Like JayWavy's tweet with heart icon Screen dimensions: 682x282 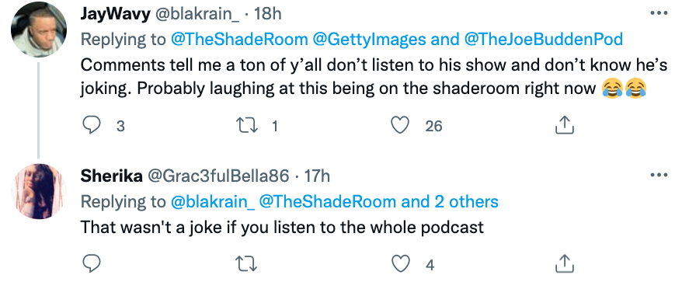tap(400, 125)
